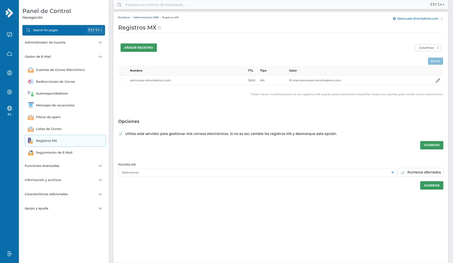
Task: Expand Información y archivos section
Action: coord(63,180)
